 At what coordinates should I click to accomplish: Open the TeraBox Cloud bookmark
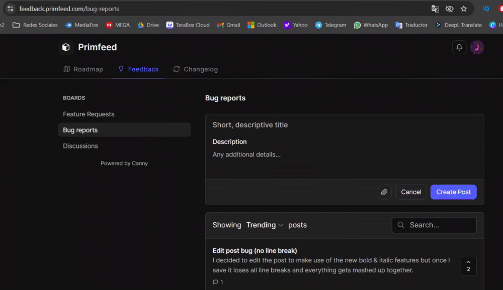pyautogui.click(x=188, y=25)
